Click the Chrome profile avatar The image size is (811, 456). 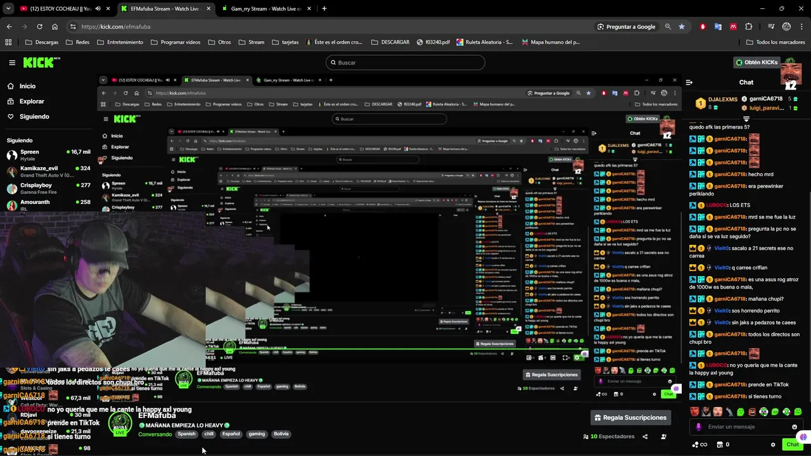(x=786, y=27)
